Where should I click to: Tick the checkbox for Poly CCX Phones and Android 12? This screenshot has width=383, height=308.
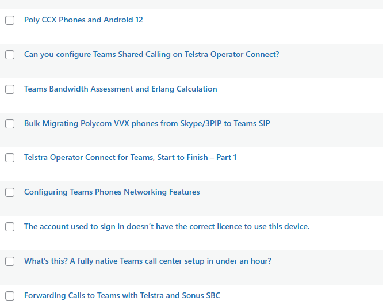10,20
